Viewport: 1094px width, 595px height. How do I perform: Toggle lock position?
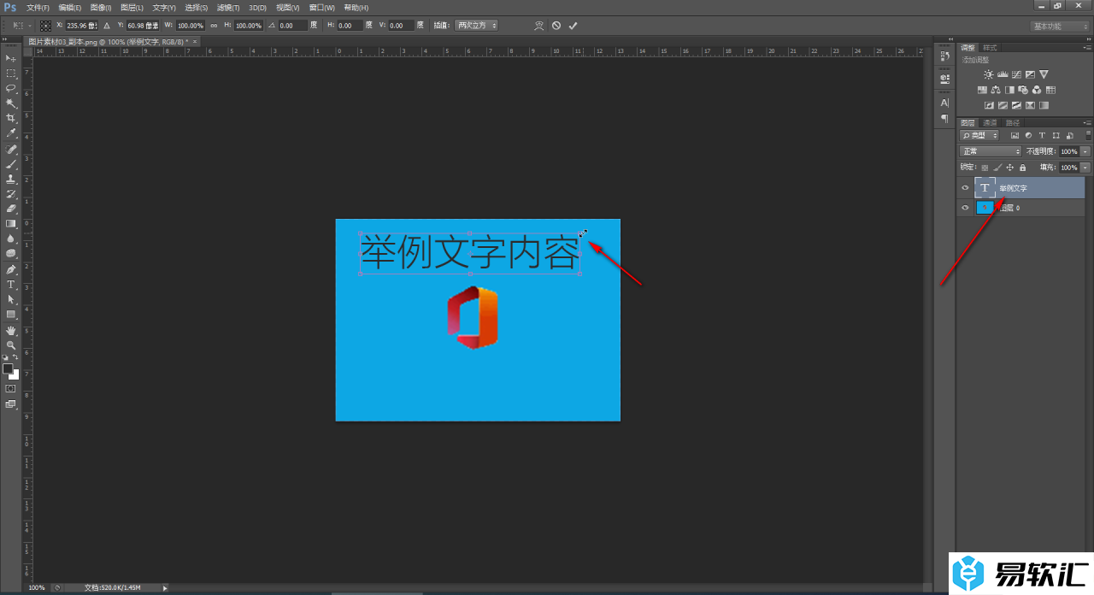click(1010, 168)
